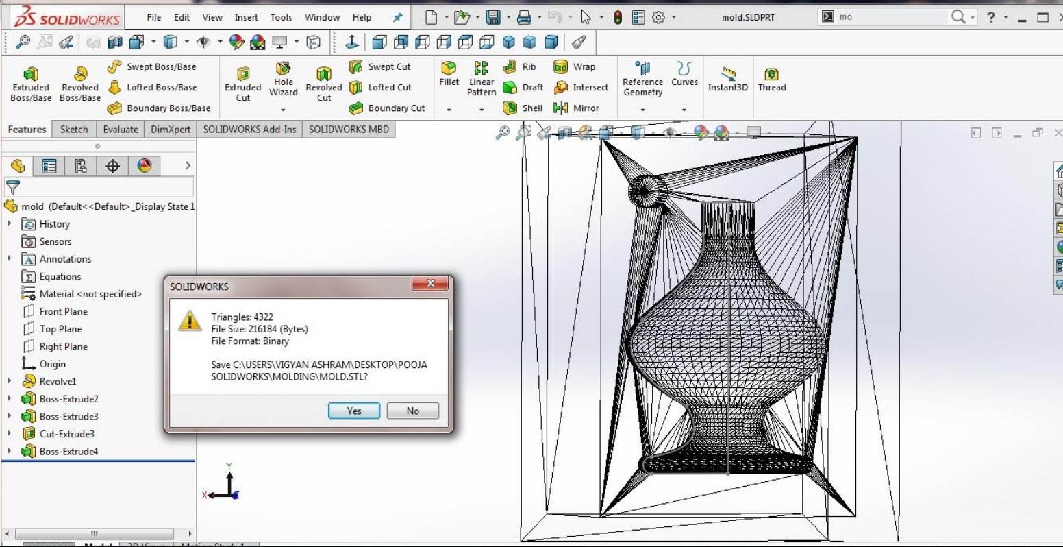Confirm STL save with Yes button

tap(354, 411)
